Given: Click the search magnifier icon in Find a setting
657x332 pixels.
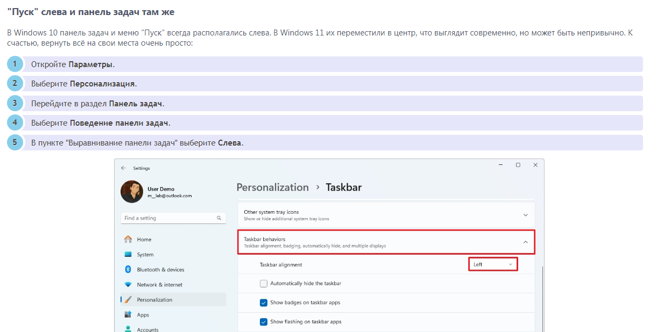Looking at the screenshot, I should [219, 218].
